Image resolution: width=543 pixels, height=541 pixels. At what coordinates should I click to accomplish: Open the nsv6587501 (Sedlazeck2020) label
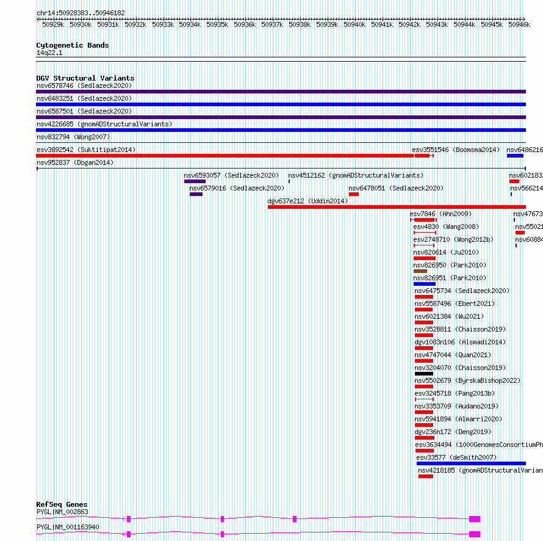point(84,111)
